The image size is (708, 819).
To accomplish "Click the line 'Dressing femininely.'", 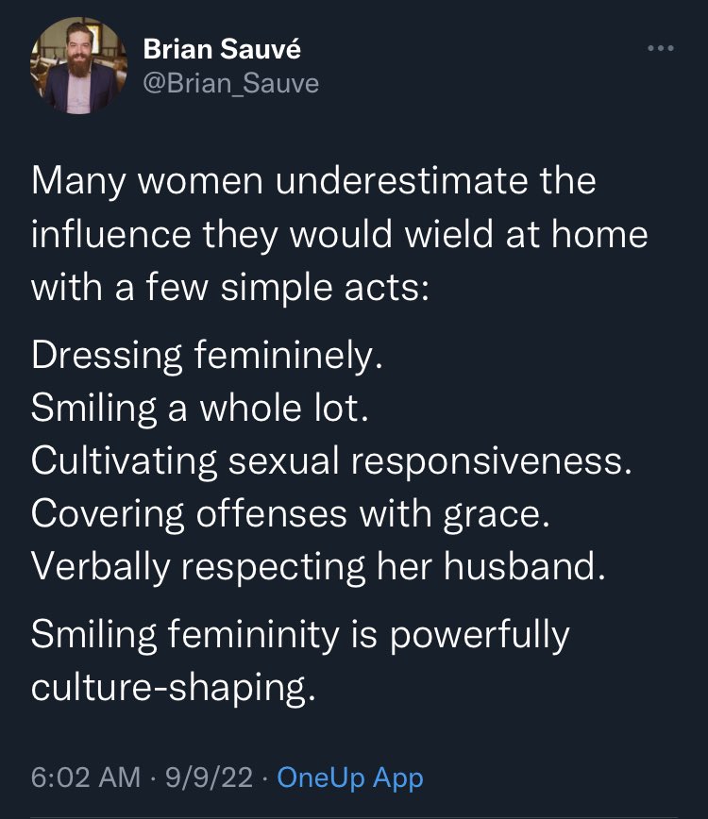I will [207, 357].
